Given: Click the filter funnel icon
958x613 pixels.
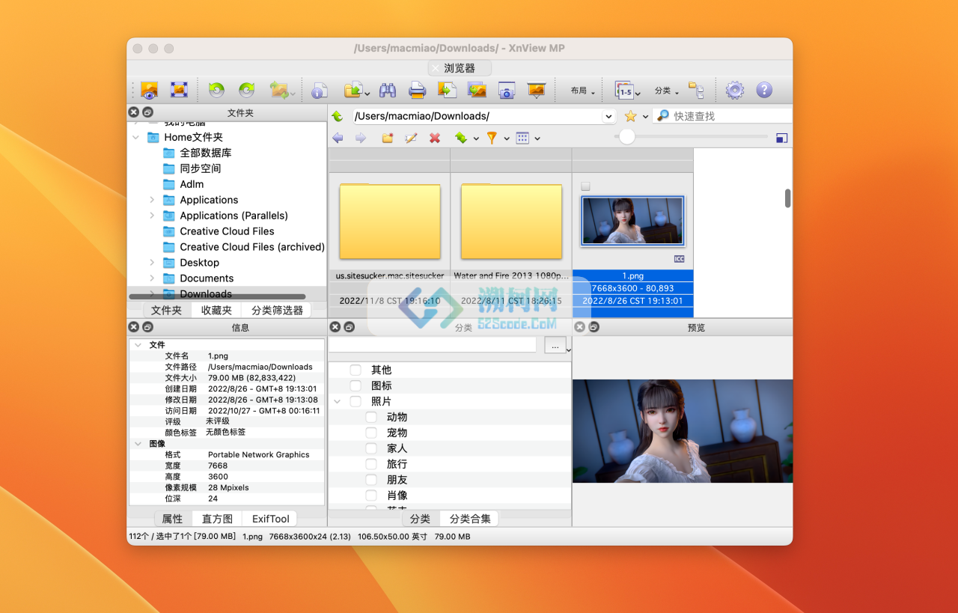Looking at the screenshot, I should click(492, 138).
